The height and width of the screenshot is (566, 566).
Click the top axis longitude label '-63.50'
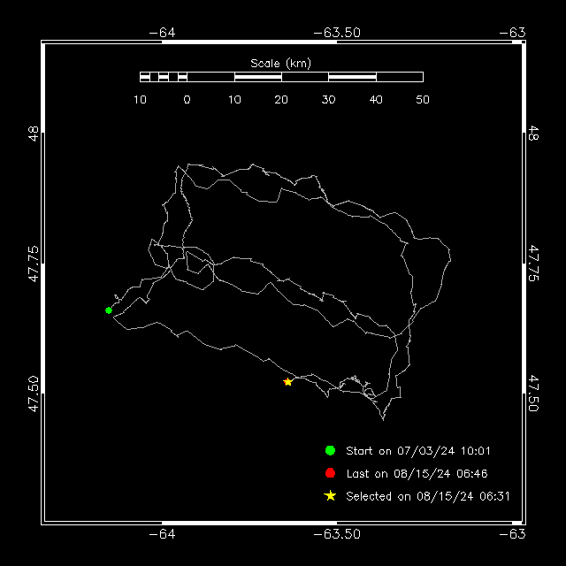(x=337, y=33)
